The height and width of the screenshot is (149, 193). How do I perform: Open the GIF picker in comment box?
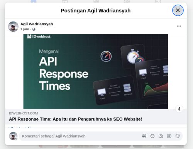169,136
